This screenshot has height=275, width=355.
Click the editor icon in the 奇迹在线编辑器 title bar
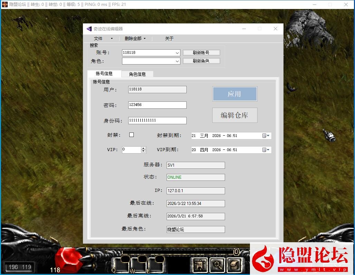point(88,29)
